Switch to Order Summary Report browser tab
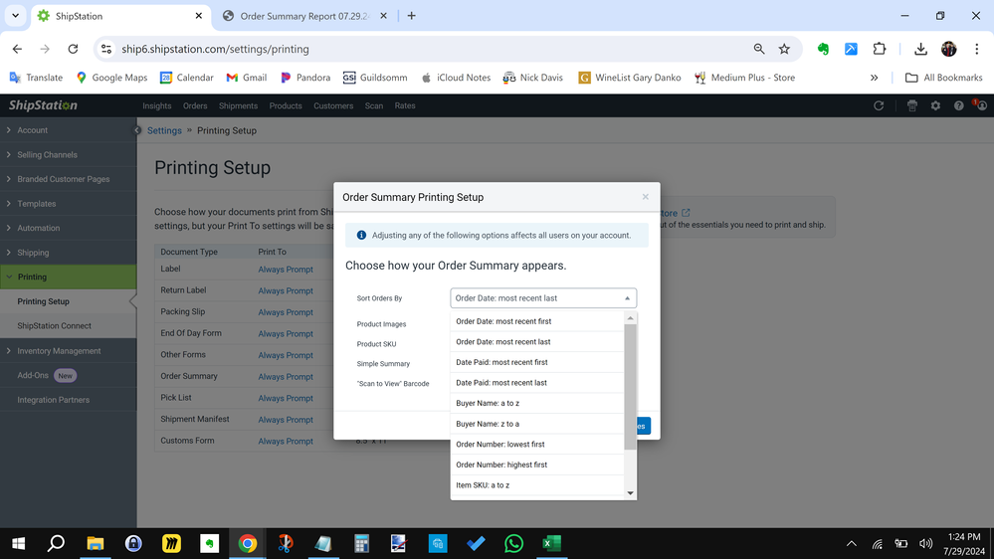 pyautogui.click(x=303, y=16)
